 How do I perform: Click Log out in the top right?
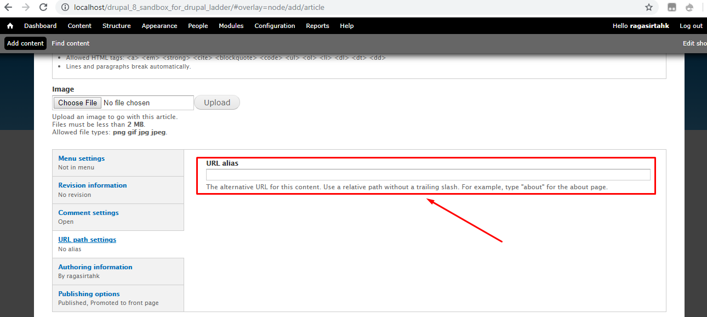pyautogui.click(x=691, y=26)
